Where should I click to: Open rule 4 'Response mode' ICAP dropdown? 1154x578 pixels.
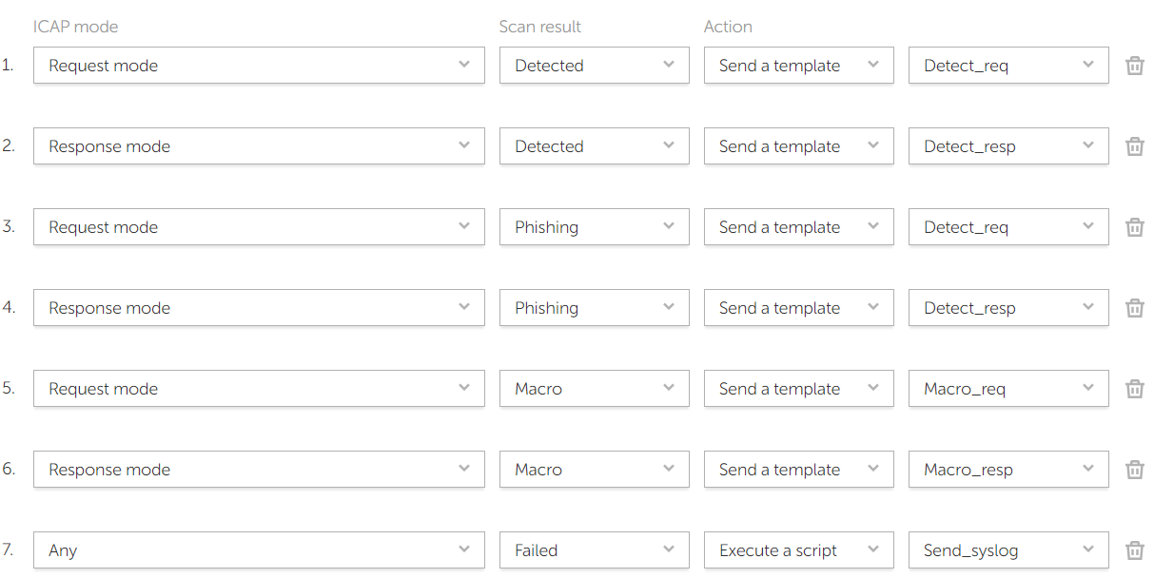(259, 308)
